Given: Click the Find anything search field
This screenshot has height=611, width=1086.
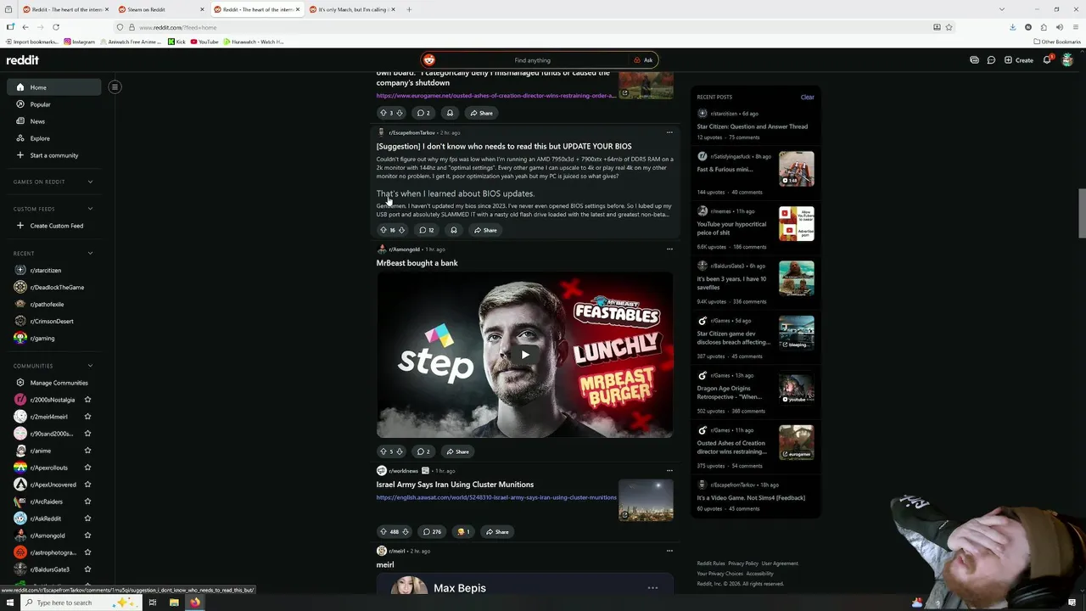Looking at the screenshot, I should pos(532,60).
